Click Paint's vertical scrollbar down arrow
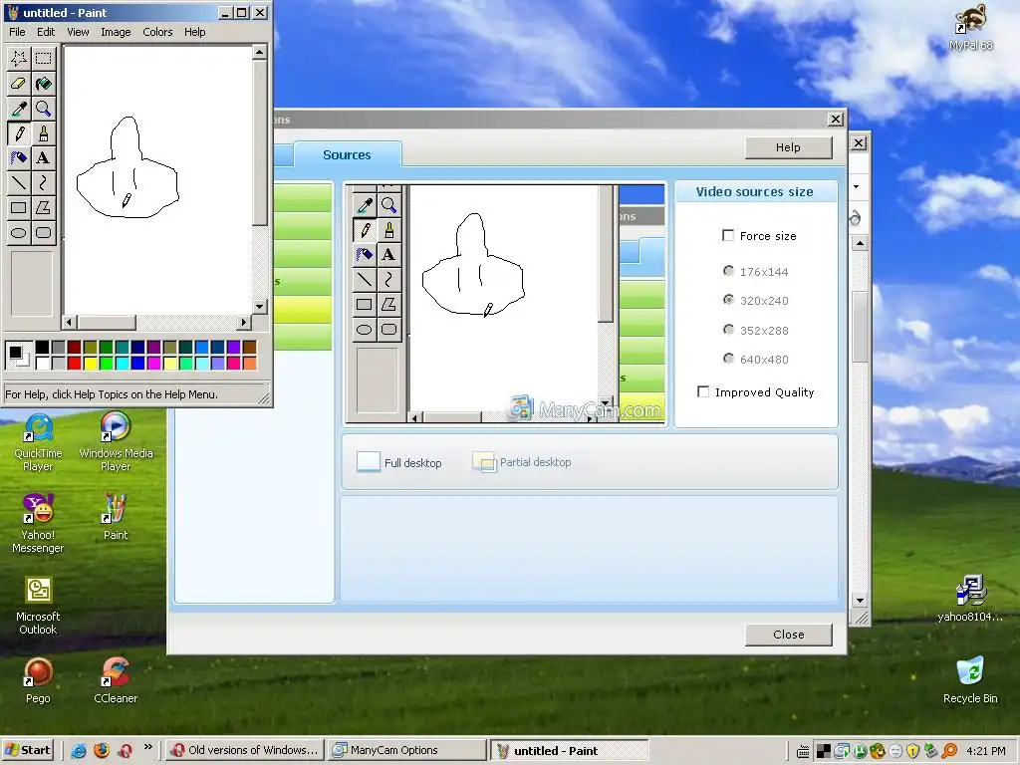 260,307
